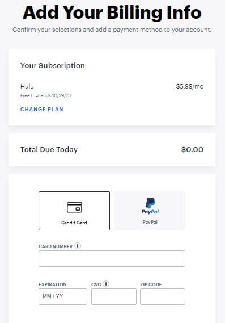The width and height of the screenshot is (225, 323).
Task: Click the Your Subscription heading
Action: point(53,65)
